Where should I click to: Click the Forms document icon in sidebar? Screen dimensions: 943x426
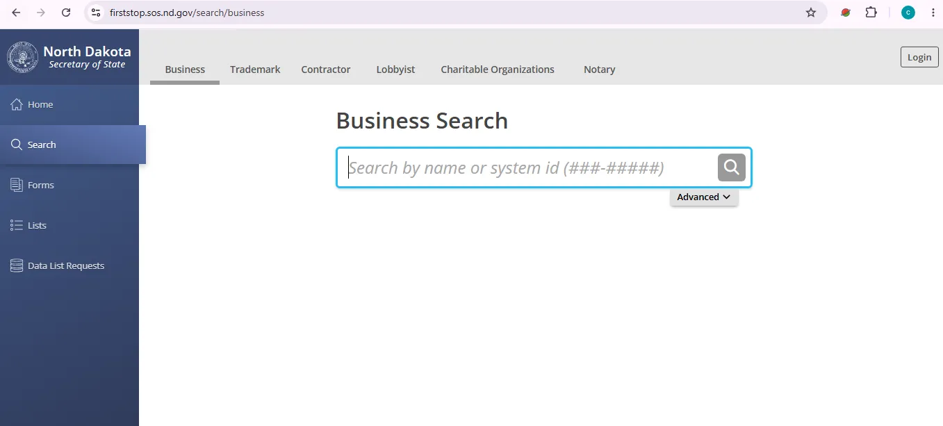coord(17,185)
